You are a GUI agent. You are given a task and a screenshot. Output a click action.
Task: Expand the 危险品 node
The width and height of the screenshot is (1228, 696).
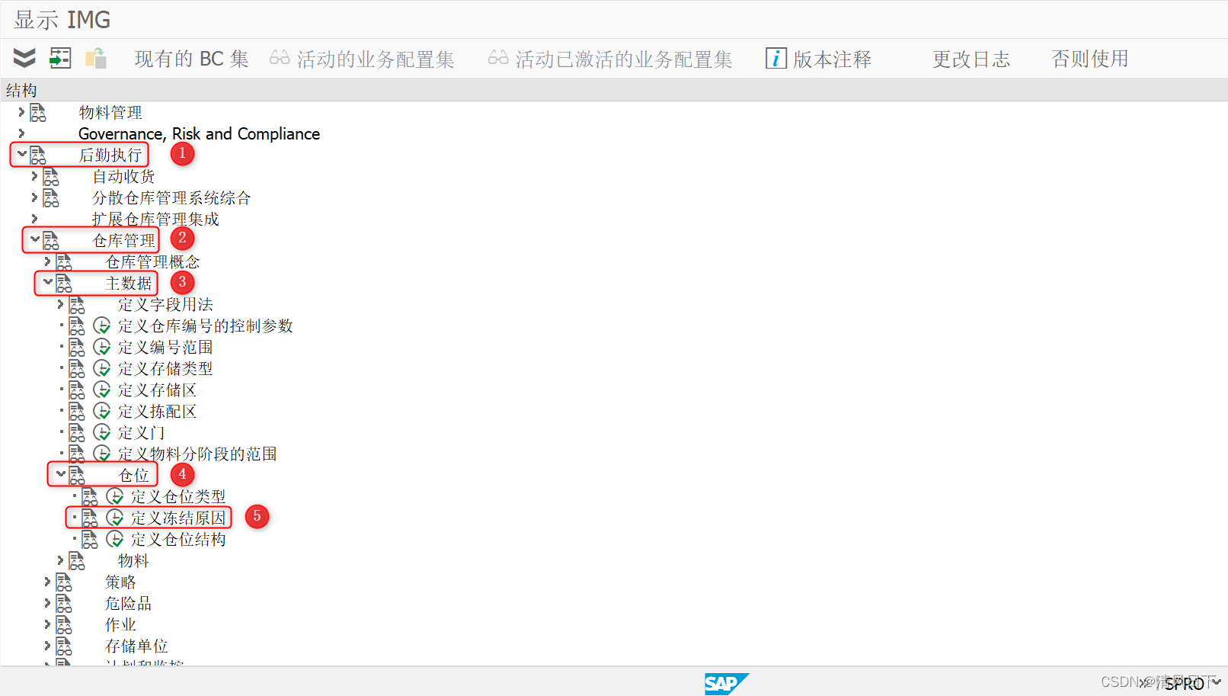pos(47,603)
